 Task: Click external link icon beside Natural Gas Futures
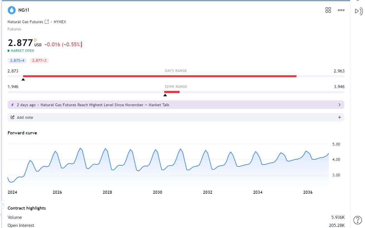point(47,22)
